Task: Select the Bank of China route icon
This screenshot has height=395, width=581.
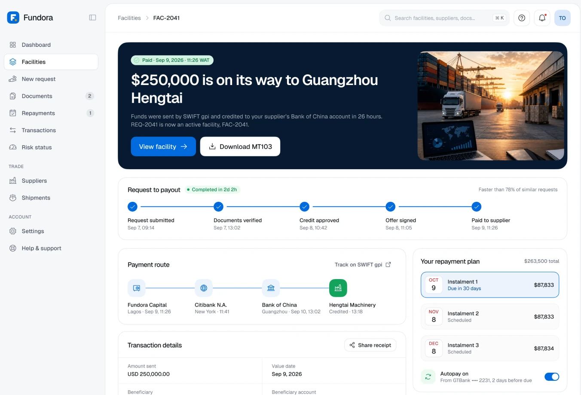Action: tap(271, 288)
